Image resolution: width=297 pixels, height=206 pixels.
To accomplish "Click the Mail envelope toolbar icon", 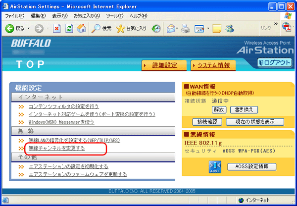I will pos(171,29).
